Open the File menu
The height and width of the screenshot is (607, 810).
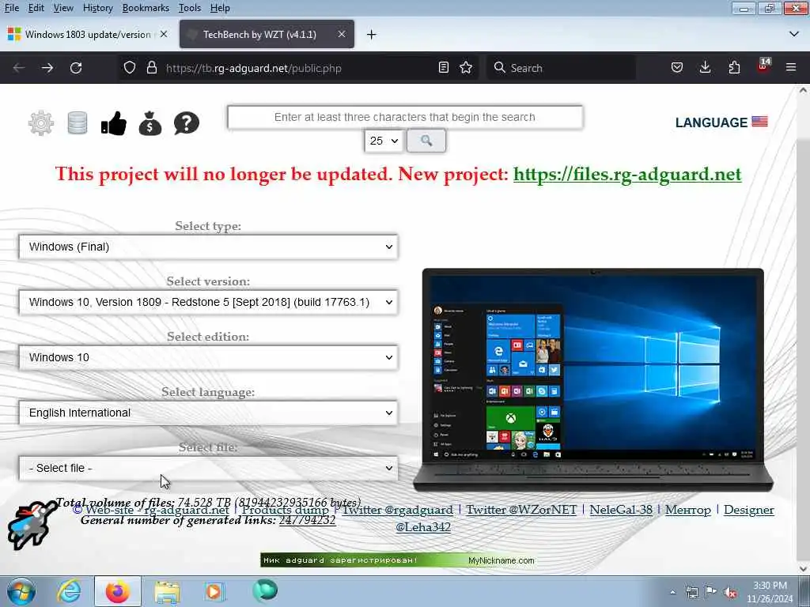(x=12, y=8)
